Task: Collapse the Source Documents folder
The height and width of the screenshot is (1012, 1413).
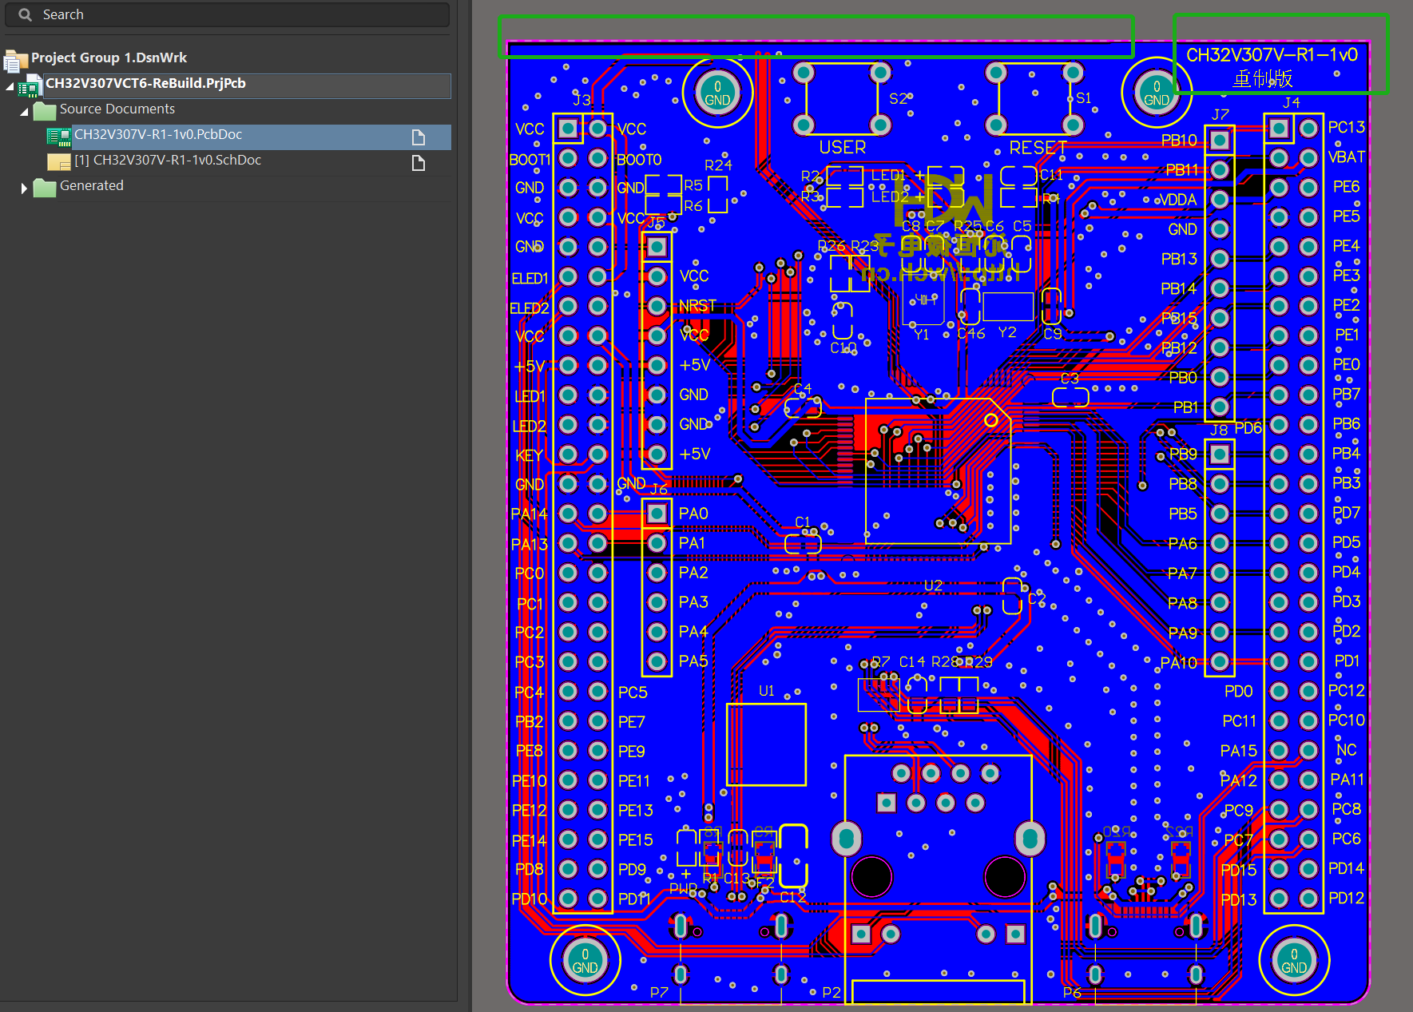Action: [x=23, y=111]
